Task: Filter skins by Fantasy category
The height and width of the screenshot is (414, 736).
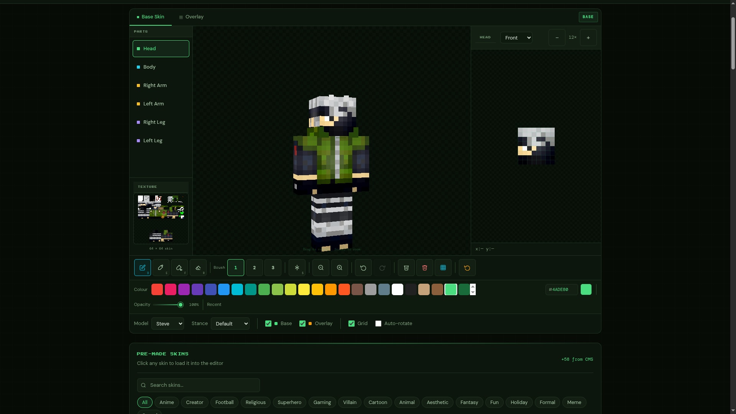Action: [x=469, y=402]
